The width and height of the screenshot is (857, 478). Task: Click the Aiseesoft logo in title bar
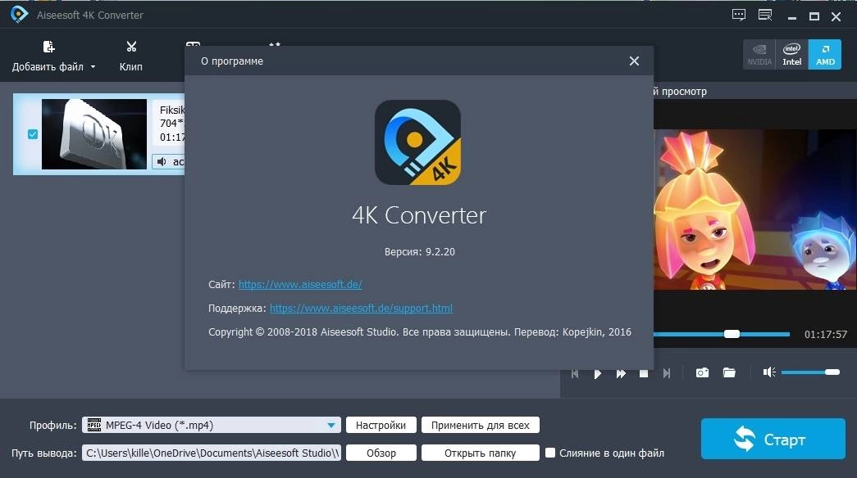[19, 15]
